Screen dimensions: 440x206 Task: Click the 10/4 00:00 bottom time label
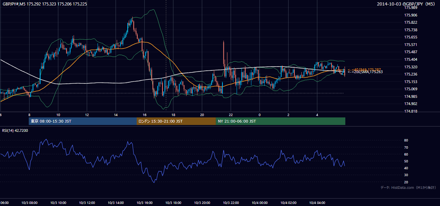[x=260, y=203]
